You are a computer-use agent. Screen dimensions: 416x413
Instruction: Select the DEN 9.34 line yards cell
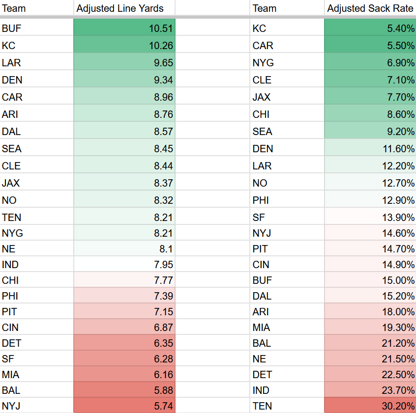[x=124, y=80]
